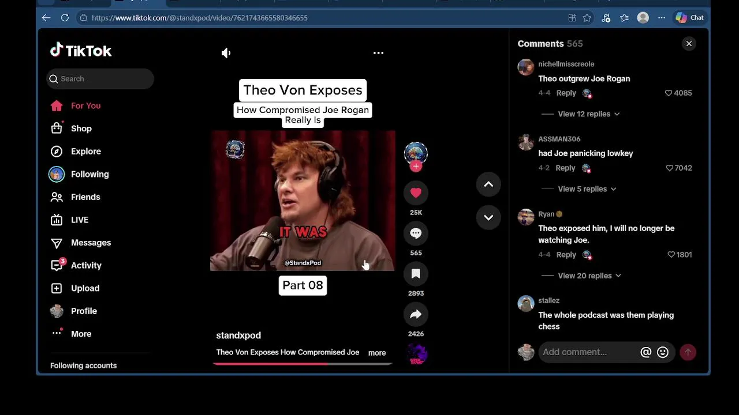Screen dimensions: 739x415
Task: Like Ryan's comment with 1801 likes
Action: [x=671, y=254]
